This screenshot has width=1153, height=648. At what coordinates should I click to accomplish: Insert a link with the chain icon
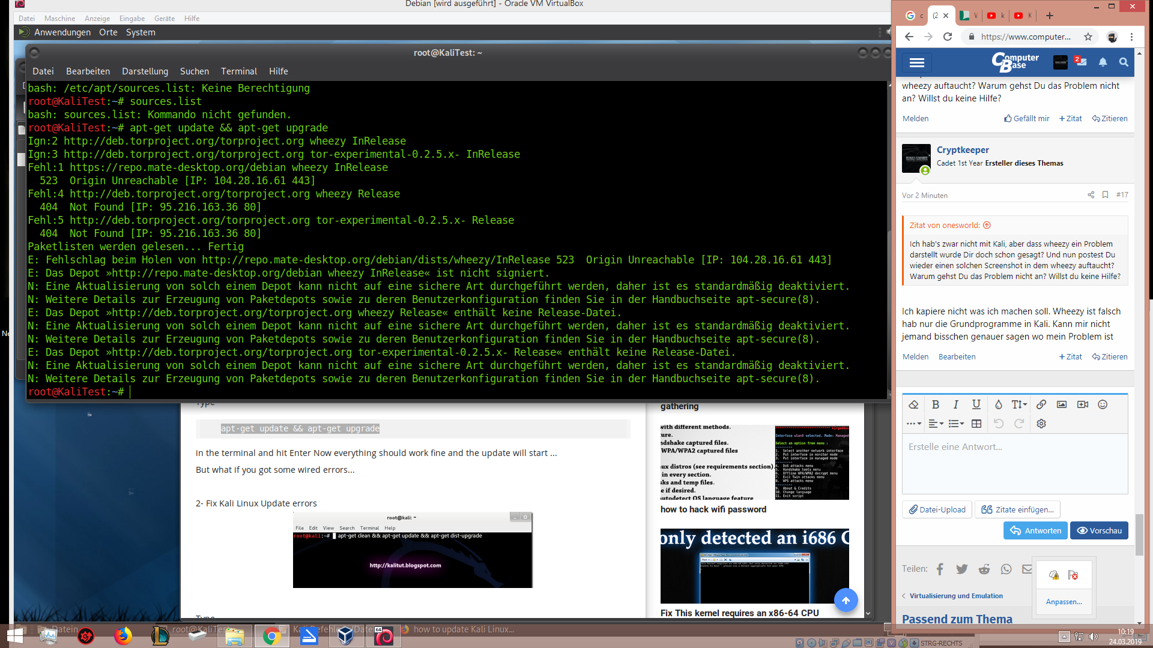pyautogui.click(x=1041, y=404)
